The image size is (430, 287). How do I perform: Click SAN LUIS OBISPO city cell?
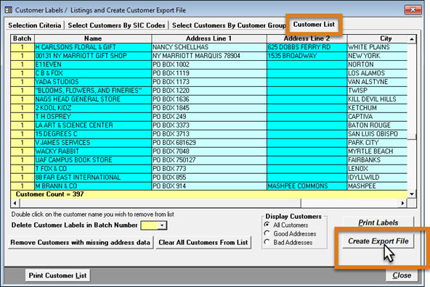(378, 134)
